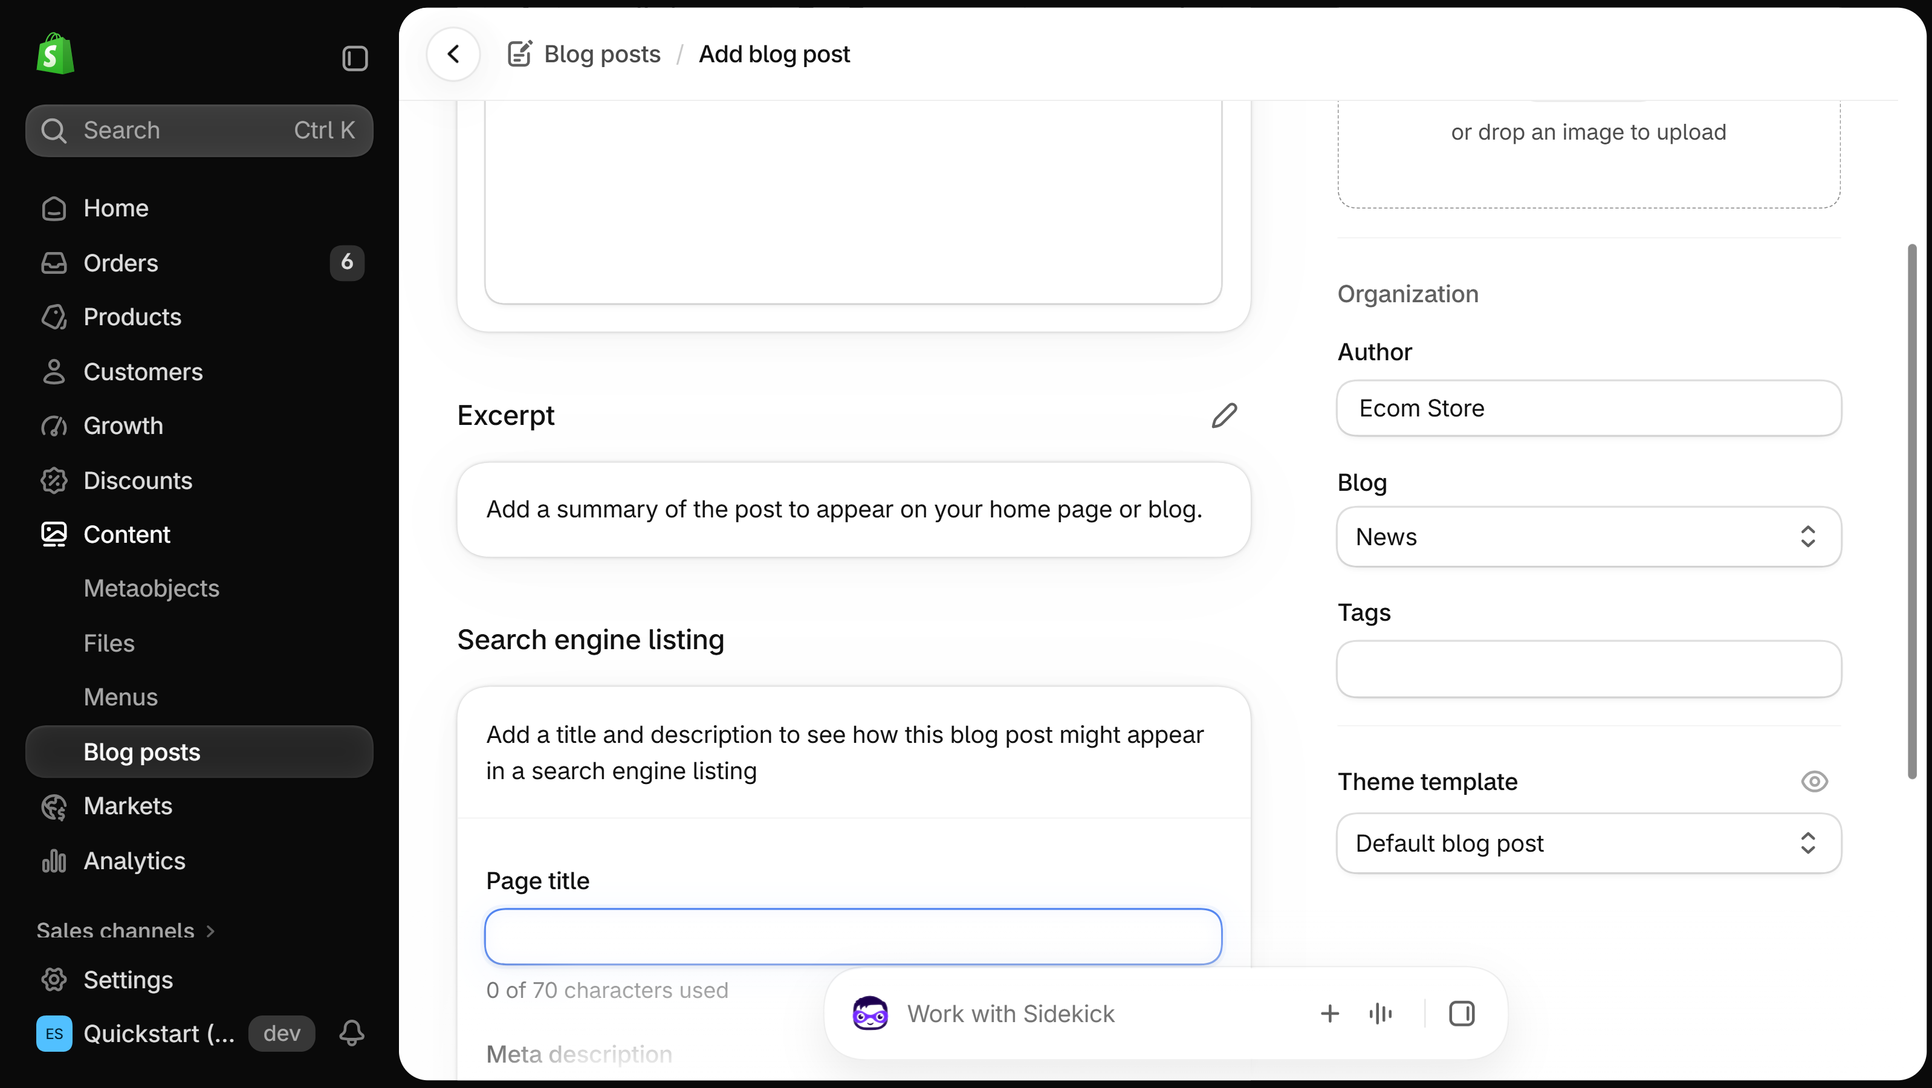Open the Analytics section
1932x1088 pixels.
[199, 860]
